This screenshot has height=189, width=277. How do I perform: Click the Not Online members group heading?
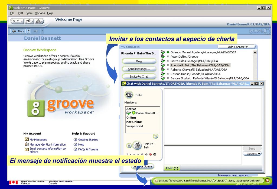pyautogui.click(x=134, y=122)
